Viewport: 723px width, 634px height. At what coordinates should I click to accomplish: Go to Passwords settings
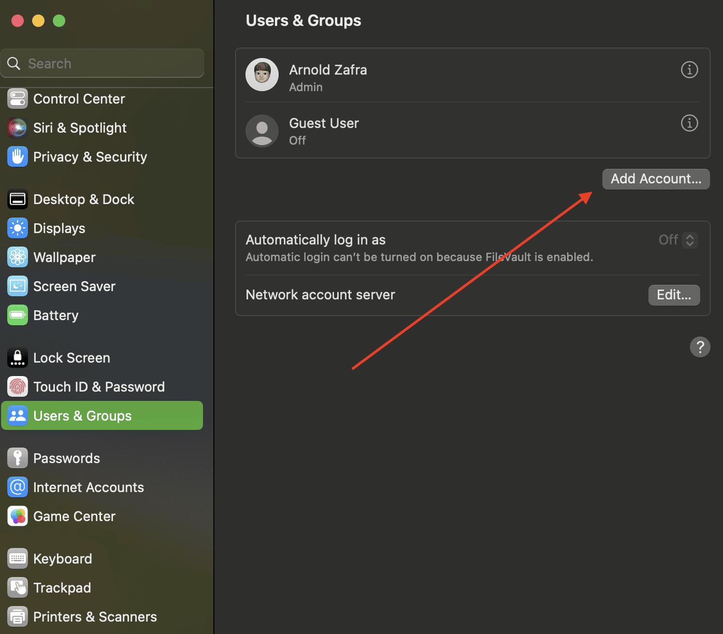[x=66, y=458]
